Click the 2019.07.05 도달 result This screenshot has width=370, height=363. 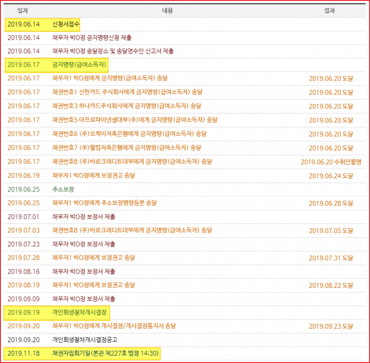[331, 231]
